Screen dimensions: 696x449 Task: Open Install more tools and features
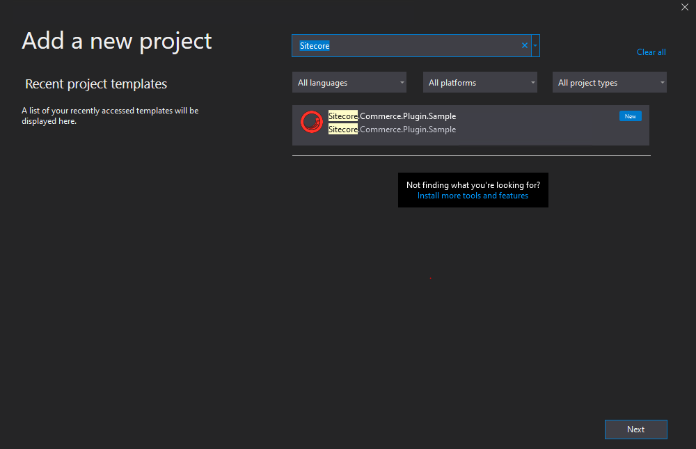pos(473,196)
